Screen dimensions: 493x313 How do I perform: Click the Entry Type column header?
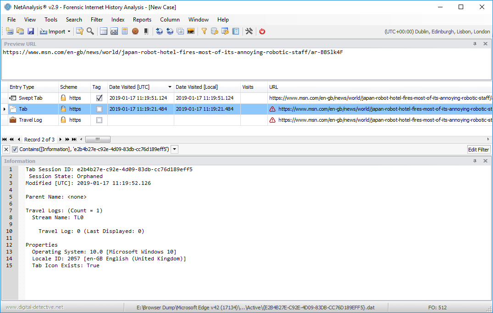click(x=33, y=87)
